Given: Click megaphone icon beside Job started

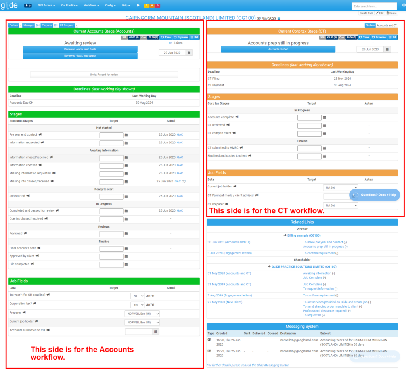Looking at the screenshot, I should [28, 196].
